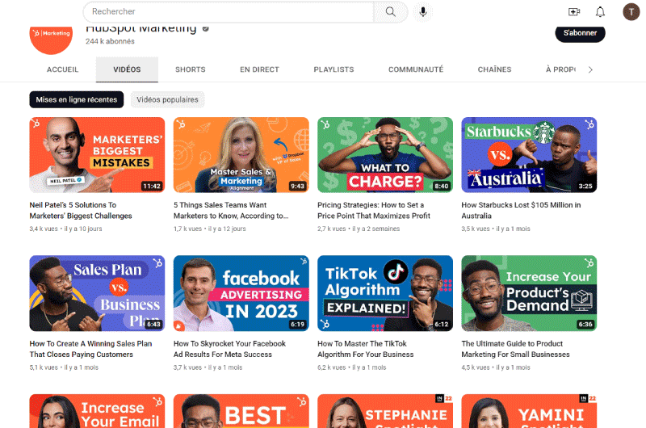Open 5 Things Sales Teams Want title
The height and width of the screenshot is (428, 646).
[231, 211]
